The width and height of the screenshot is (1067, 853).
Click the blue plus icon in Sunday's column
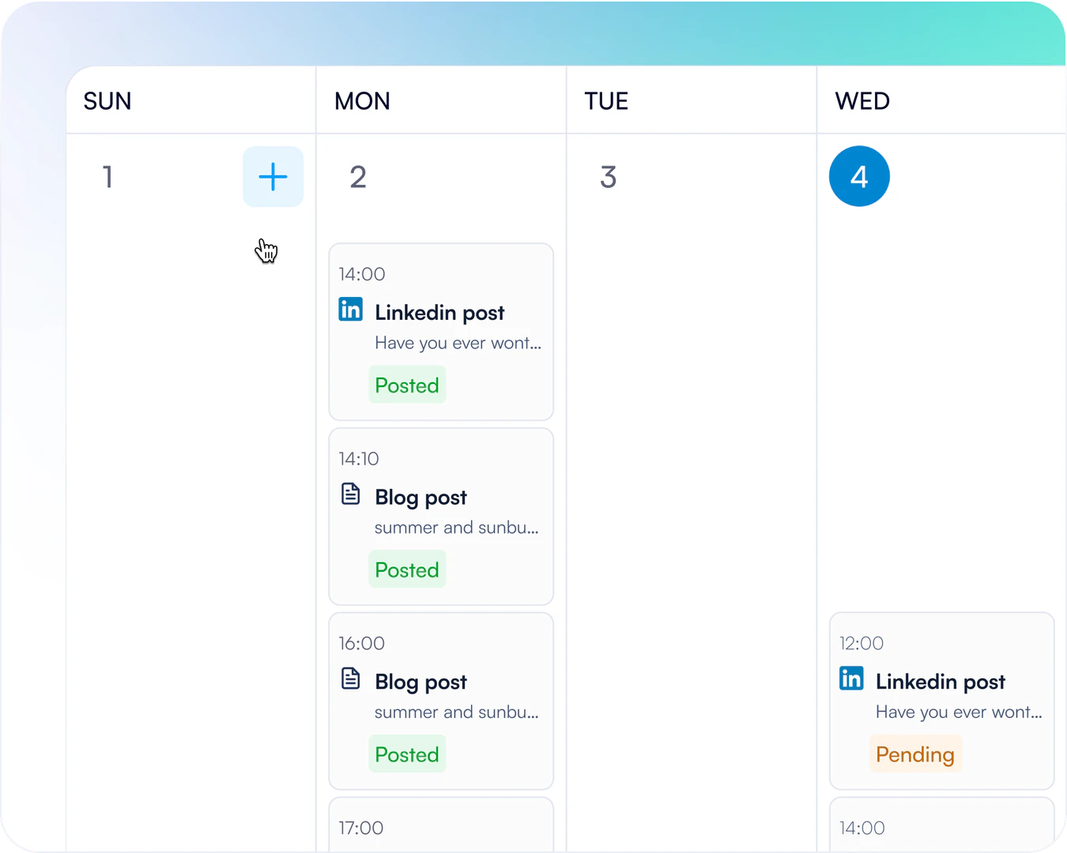pos(273,176)
